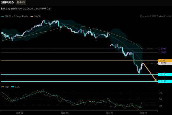Click the Dec 22 date axis label

pyautogui.click(x=143, y=113)
